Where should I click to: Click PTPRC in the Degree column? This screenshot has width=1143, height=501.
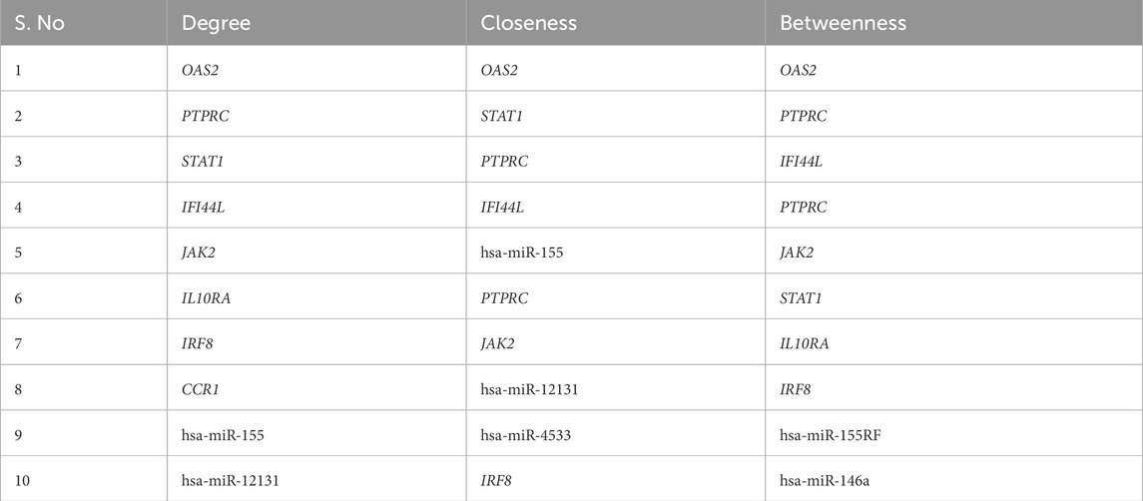(x=206, y=116)
